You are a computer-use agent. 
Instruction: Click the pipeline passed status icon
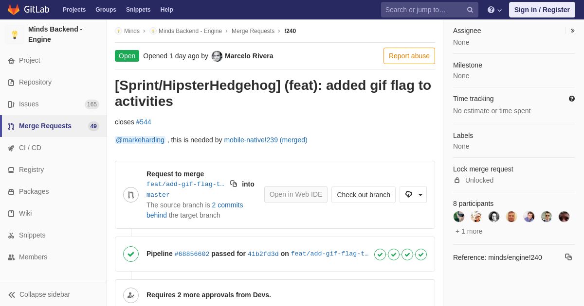point(131,254)
